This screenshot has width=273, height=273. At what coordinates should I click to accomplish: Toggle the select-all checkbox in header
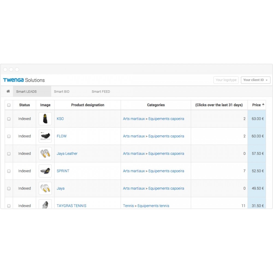[x=9, y=105]
